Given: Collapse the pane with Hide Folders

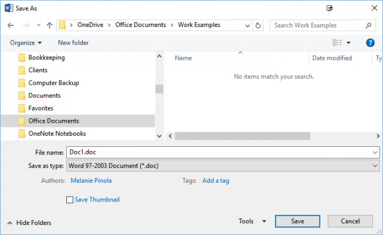Looking at the screenshot, I should pyautogui.click(x=29, y=223).
